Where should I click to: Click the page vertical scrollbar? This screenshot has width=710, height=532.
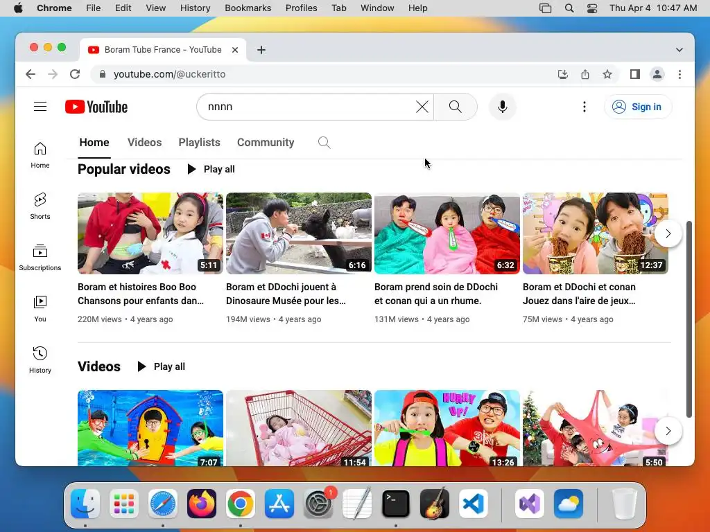coord(689,319)
